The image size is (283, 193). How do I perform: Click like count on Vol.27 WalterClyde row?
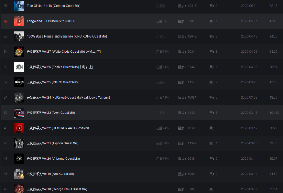[x=213, y=52]
